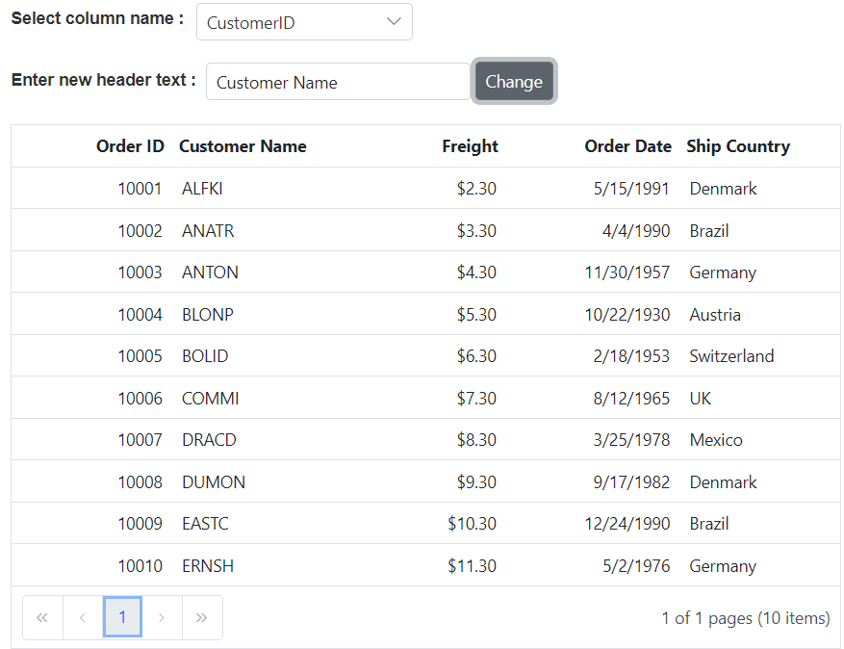Screen dimensions: 844x649
Task: Click the Ship Country column header
Action: pos(738,146)
